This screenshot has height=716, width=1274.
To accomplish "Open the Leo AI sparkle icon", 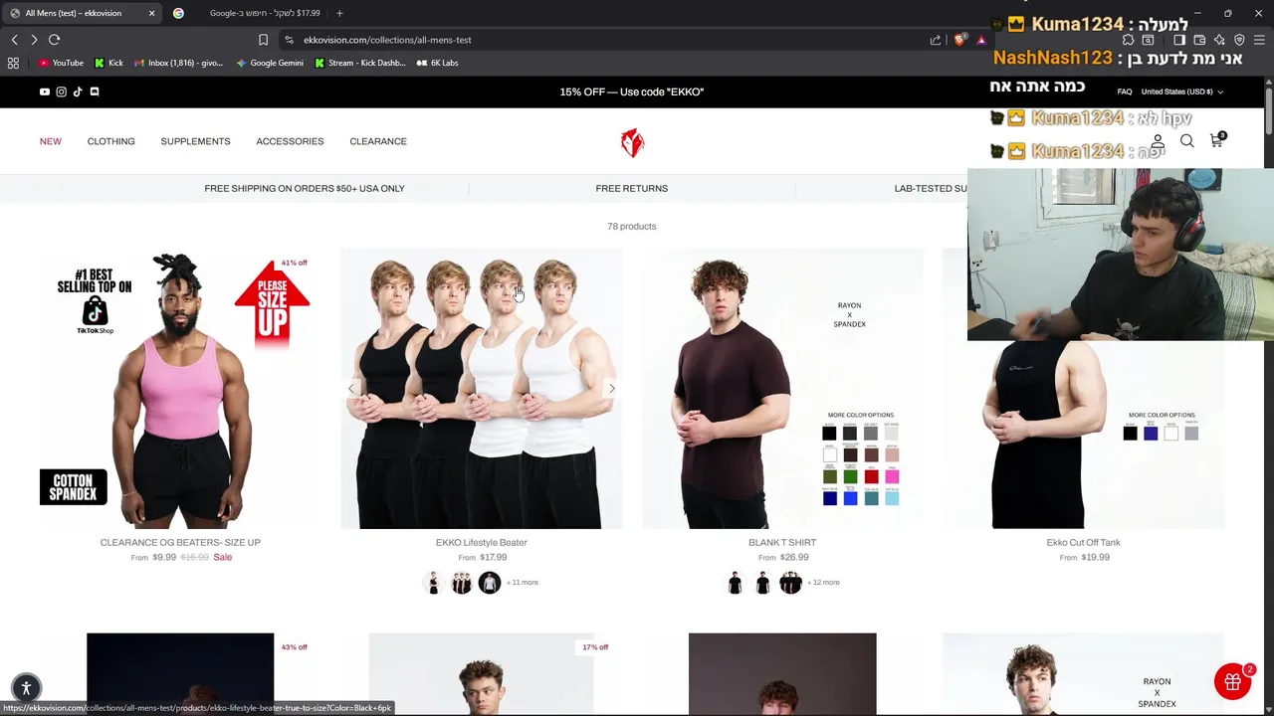I will click(1219, 40).
